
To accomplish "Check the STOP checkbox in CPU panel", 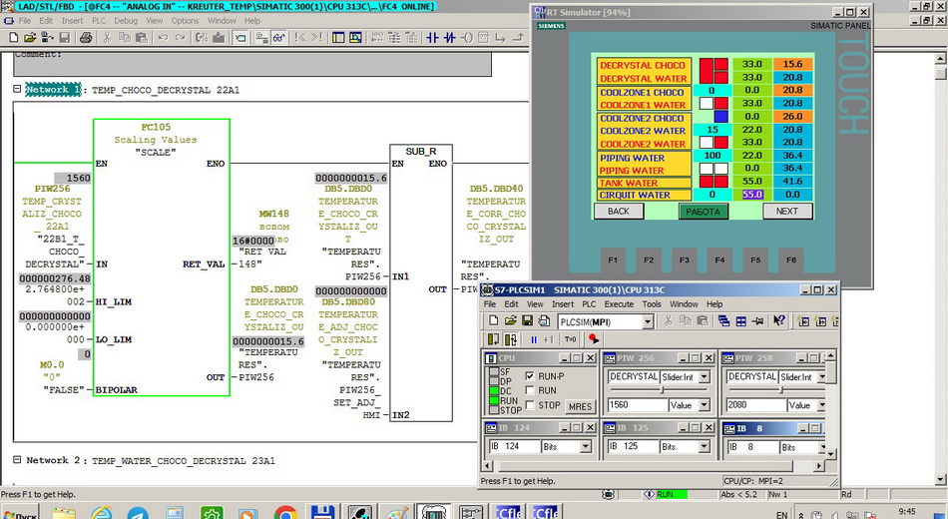I will point(529,405).
